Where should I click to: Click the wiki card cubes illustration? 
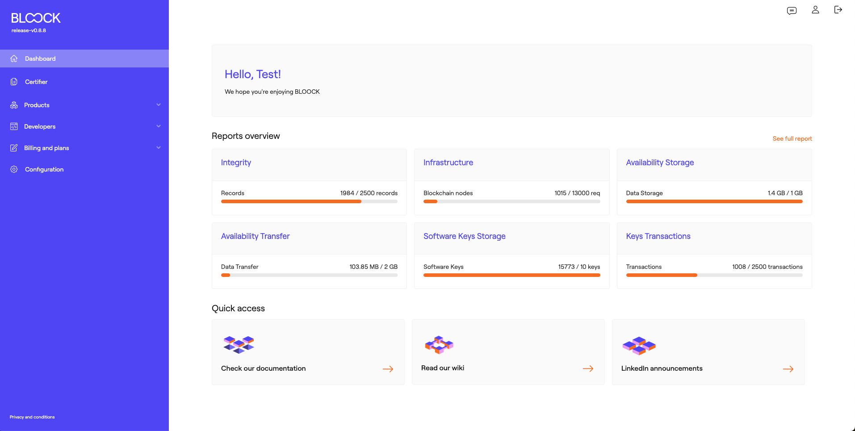point(439,345)
